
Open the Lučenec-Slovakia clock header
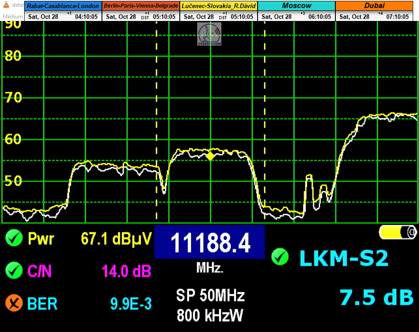(219, 6)
